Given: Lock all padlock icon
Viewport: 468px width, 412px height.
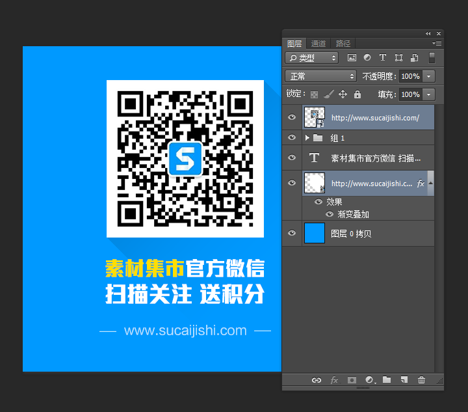Looking at the screenshot, I should pyautogui.click(x=357, y=94).
